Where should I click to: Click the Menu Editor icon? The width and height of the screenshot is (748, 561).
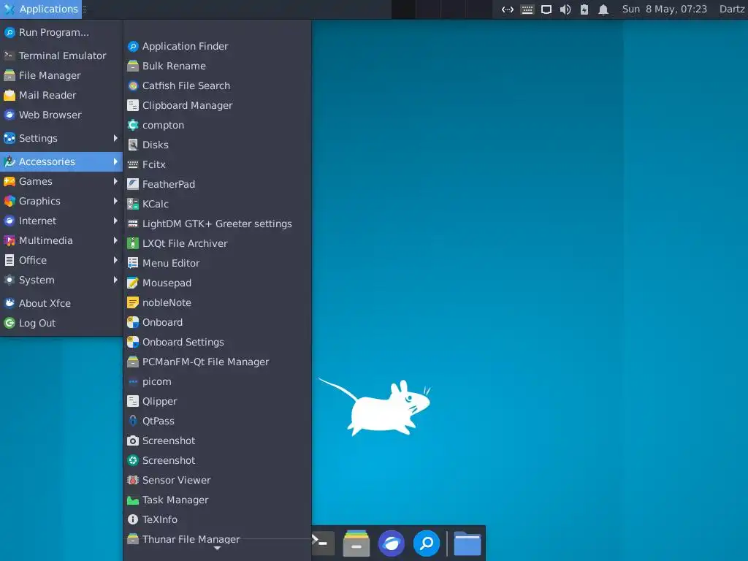133,263
